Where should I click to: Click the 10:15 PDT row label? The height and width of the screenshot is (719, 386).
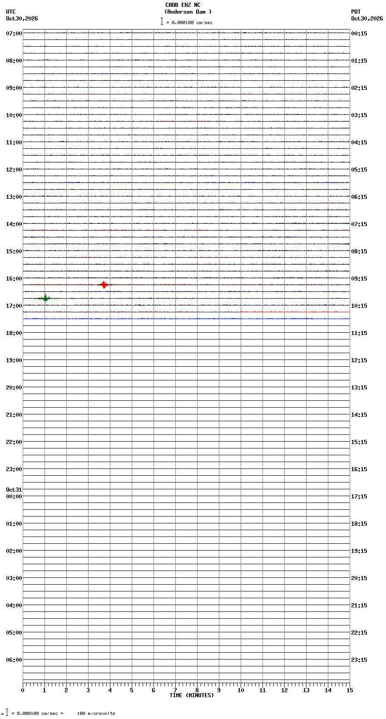click(359, 306)
